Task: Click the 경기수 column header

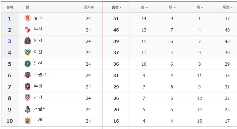Action: (89, 7)
